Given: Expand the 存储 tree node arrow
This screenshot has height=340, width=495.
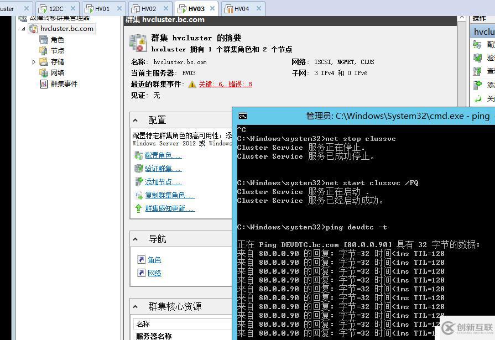Looking at the screenshot, I should click(34, 62).
